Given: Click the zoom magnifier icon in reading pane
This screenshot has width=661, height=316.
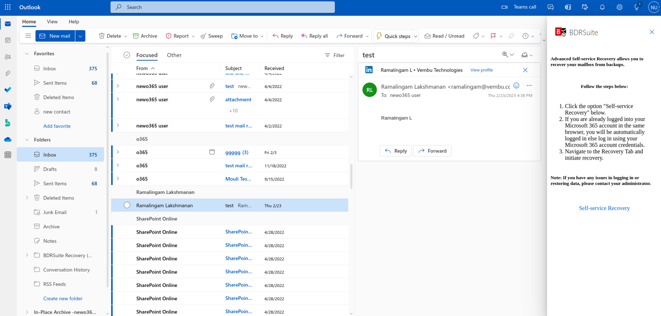Looking at the screenshot, I should pos(505,55).
